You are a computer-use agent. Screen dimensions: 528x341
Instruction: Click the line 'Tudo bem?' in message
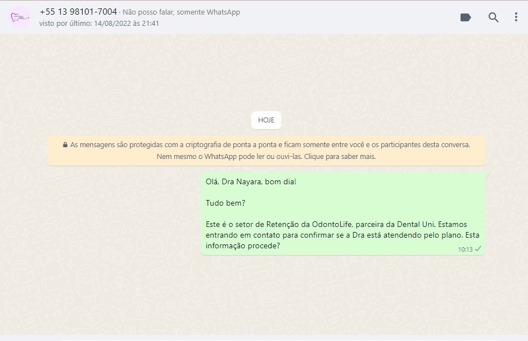click(225, 203)
